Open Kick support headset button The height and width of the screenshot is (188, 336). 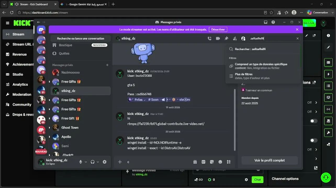point(326,178)
